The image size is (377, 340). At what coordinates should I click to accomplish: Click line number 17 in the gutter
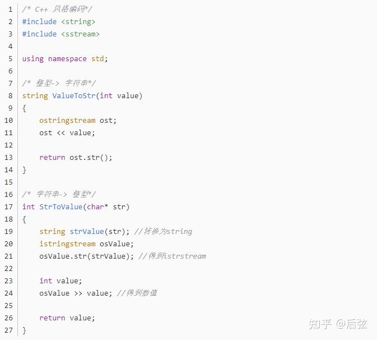[8, 206]
